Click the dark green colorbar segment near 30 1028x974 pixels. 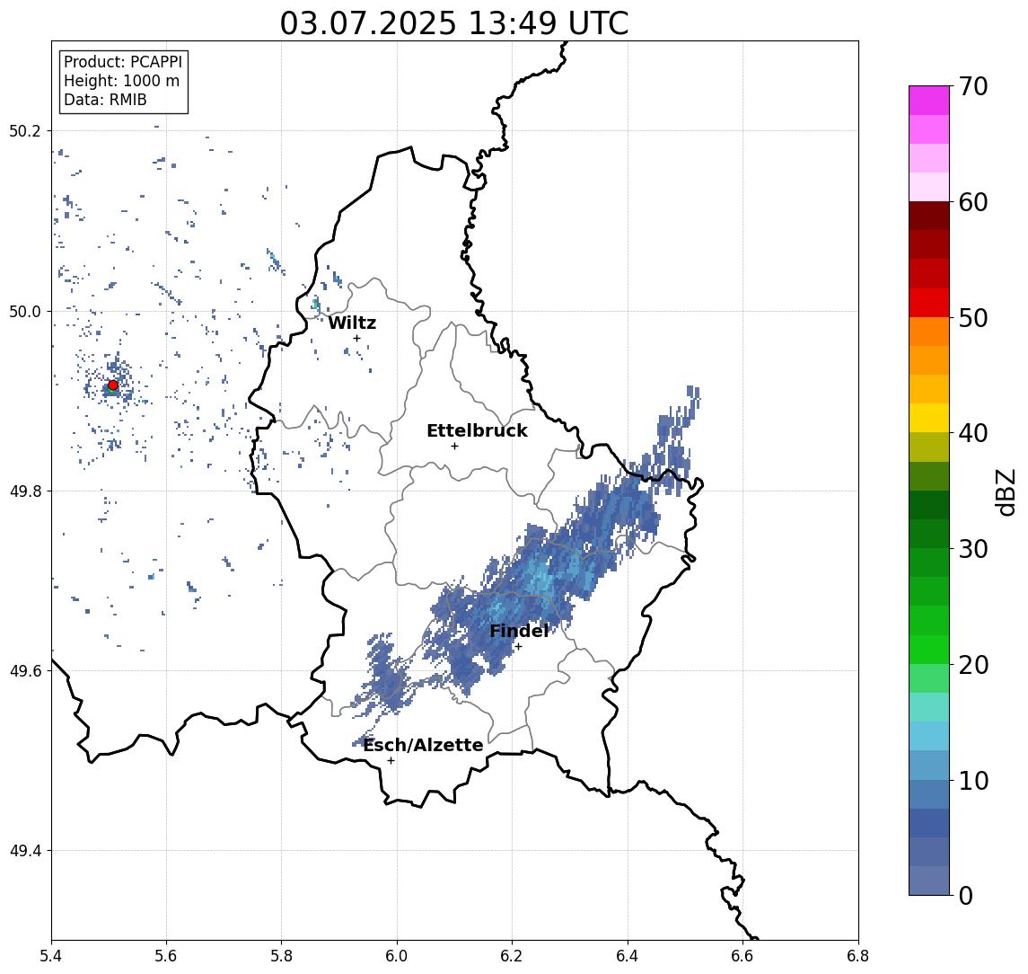click(x=929, y=535)
